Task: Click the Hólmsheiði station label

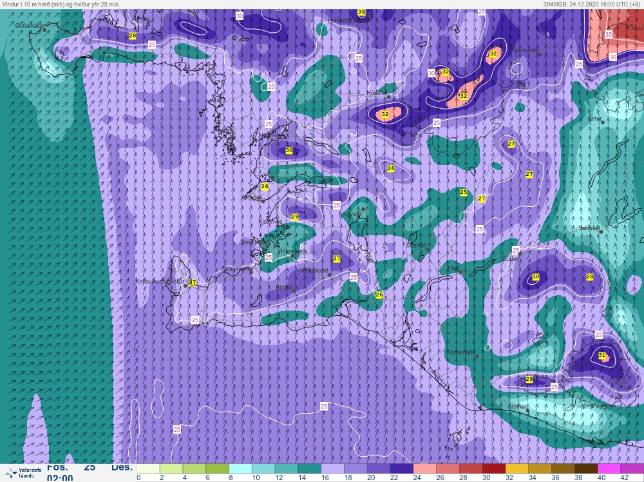Action: [292, 251]
